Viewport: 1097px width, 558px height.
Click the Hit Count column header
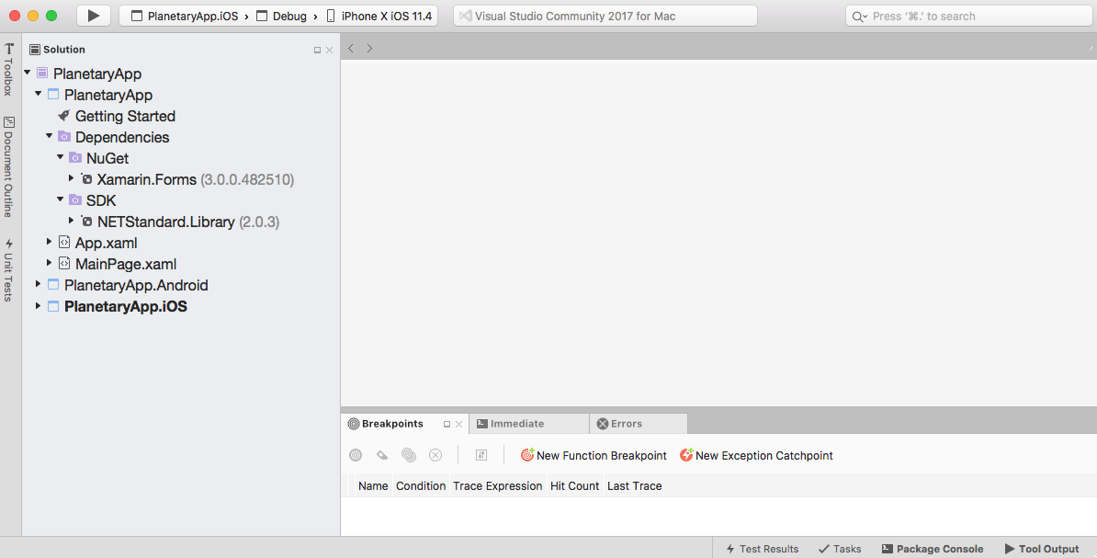tap(574, 486)
